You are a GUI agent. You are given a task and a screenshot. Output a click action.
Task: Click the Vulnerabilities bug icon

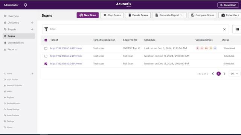coord(5,43)
